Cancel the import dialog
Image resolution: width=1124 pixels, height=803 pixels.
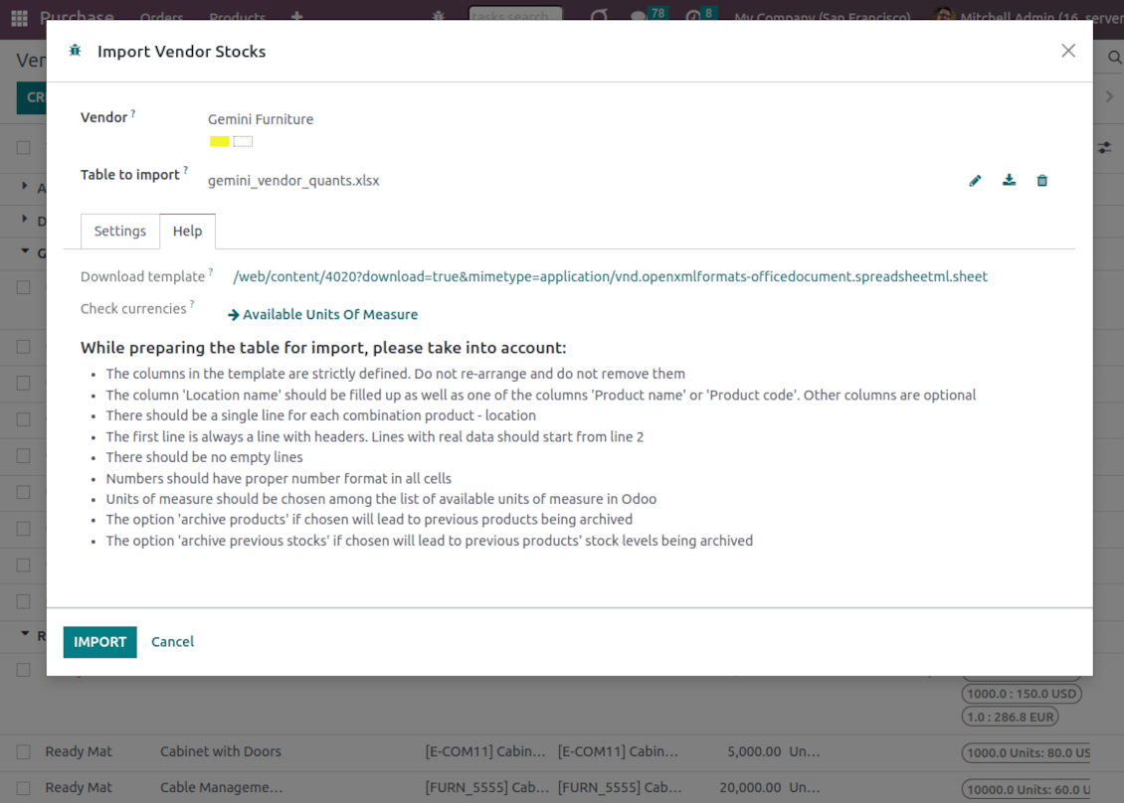pos(172,642)
